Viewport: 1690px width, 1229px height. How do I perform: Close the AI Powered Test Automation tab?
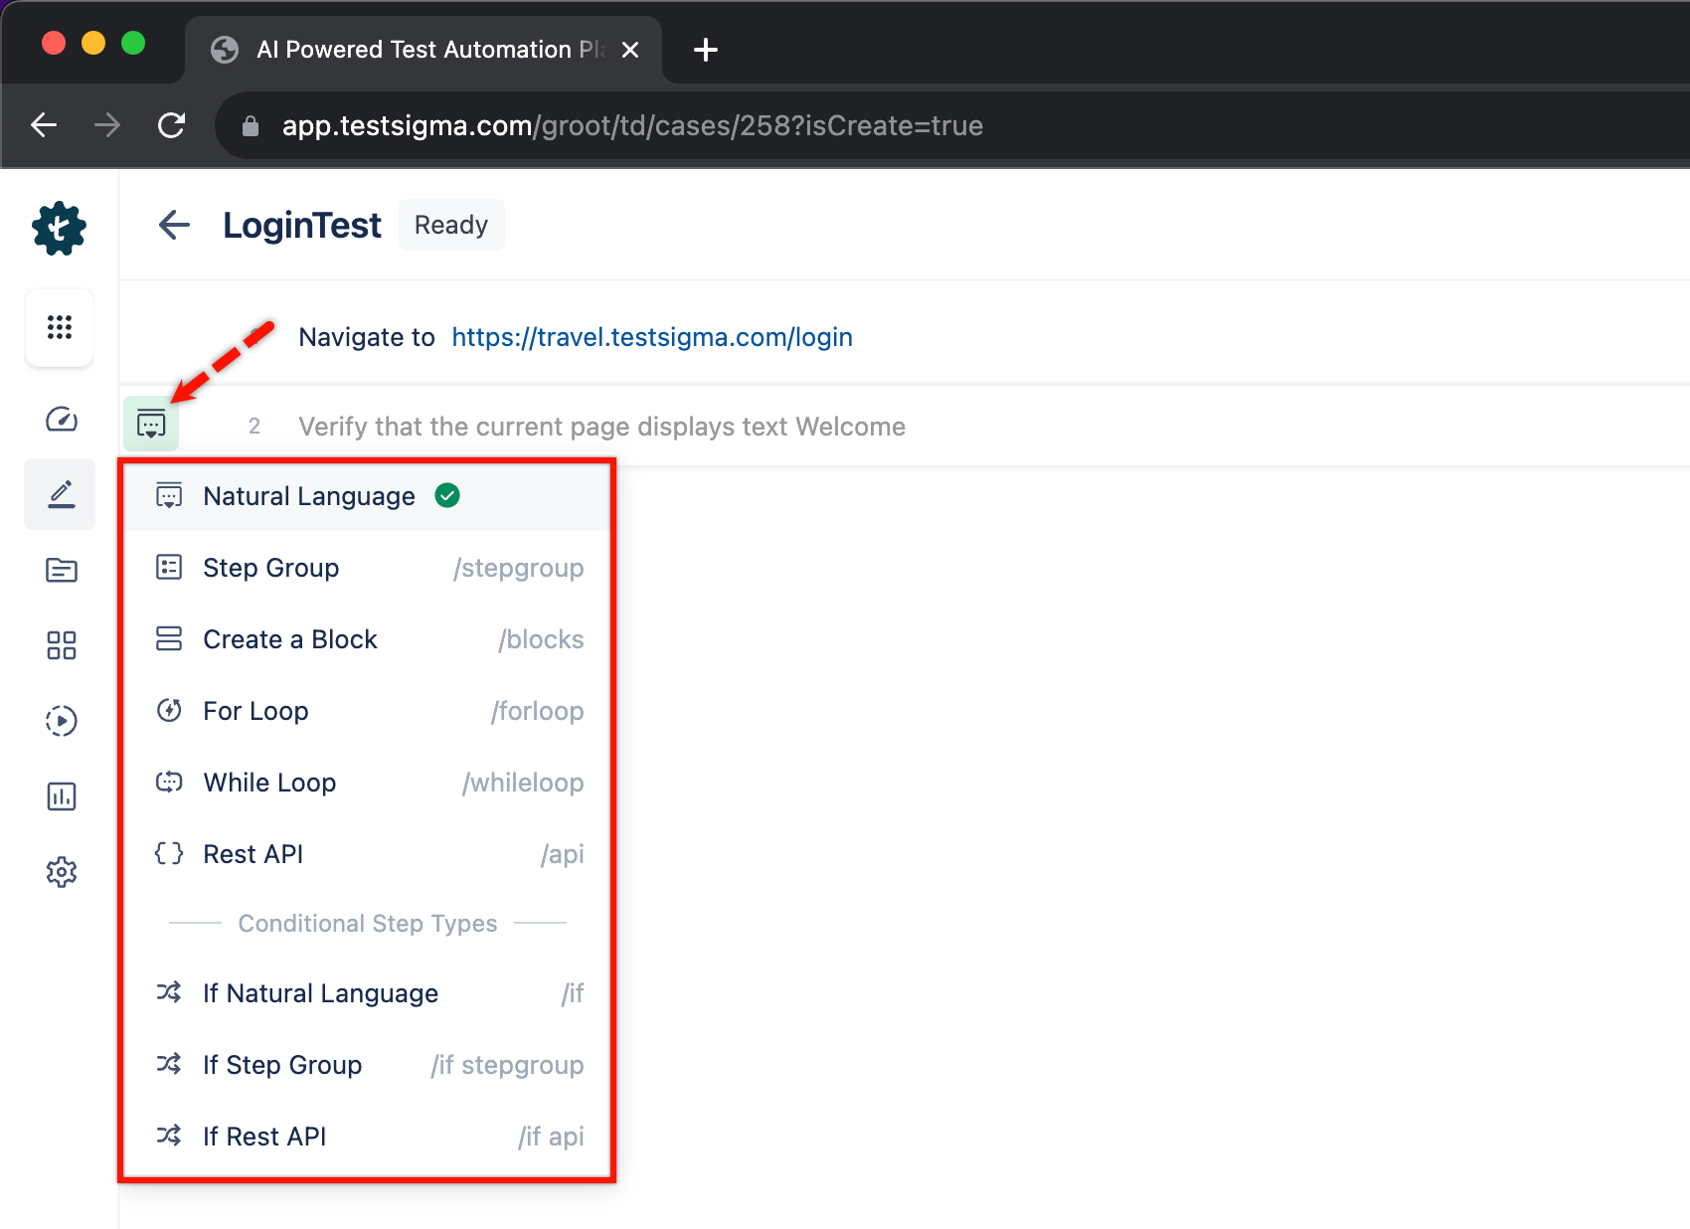[x=630, y=50]
